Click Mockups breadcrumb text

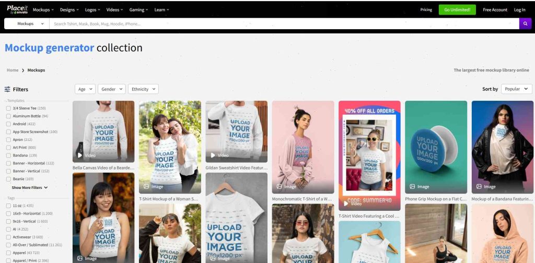(x=36, y=70)
